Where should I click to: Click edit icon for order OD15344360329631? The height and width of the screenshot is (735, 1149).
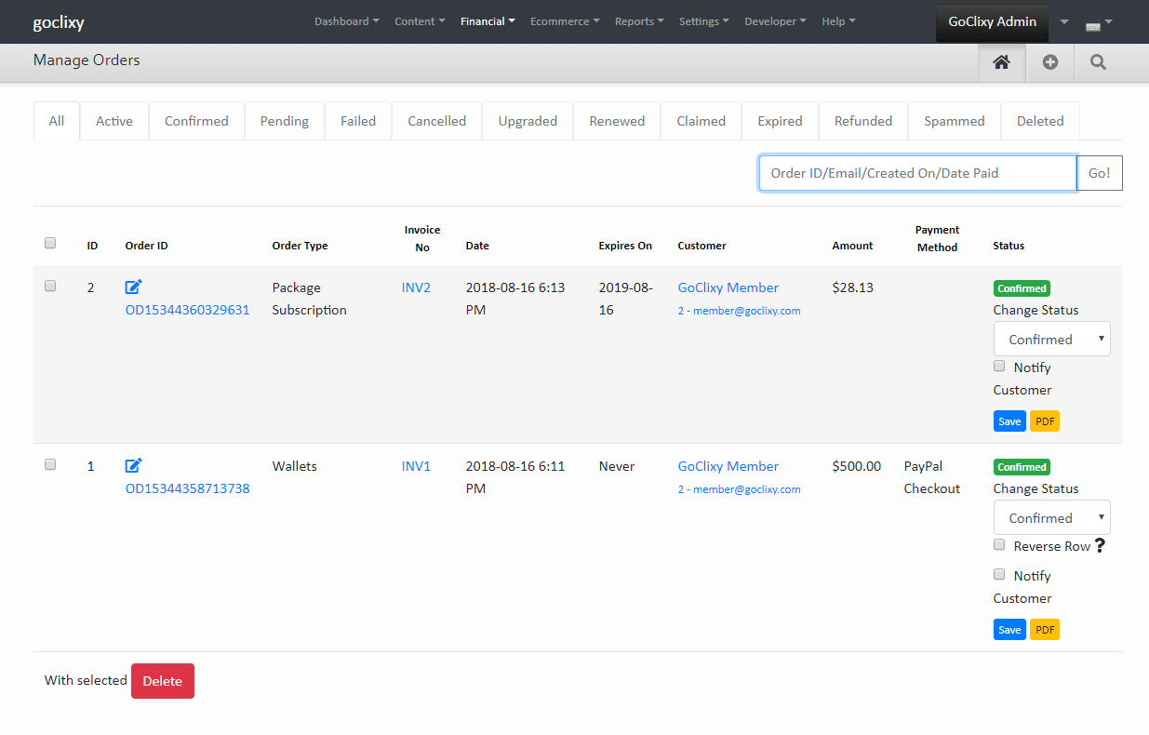pos(133,287)
